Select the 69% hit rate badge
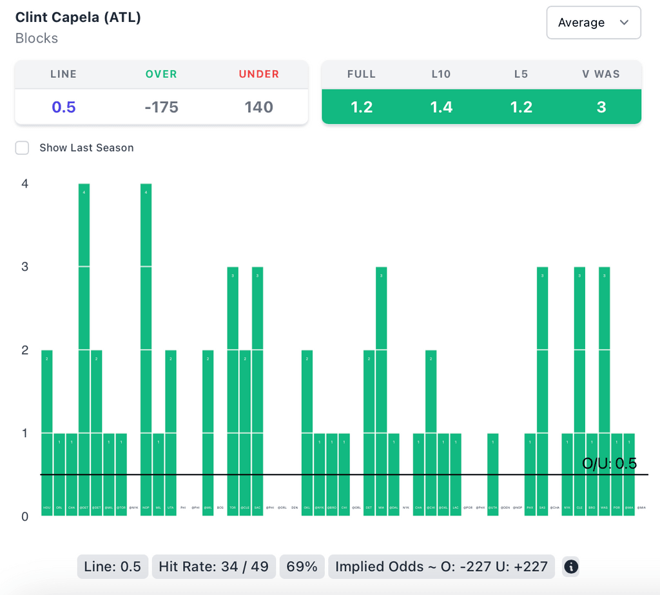This screenshot has height=595, width=660. tap(303, 567)
